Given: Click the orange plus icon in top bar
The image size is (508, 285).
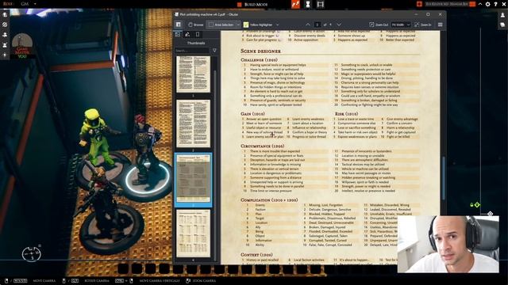Looking at the screenshot, I should pos(419,4).
